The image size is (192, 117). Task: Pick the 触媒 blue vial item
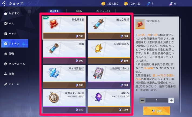point(64,52)
